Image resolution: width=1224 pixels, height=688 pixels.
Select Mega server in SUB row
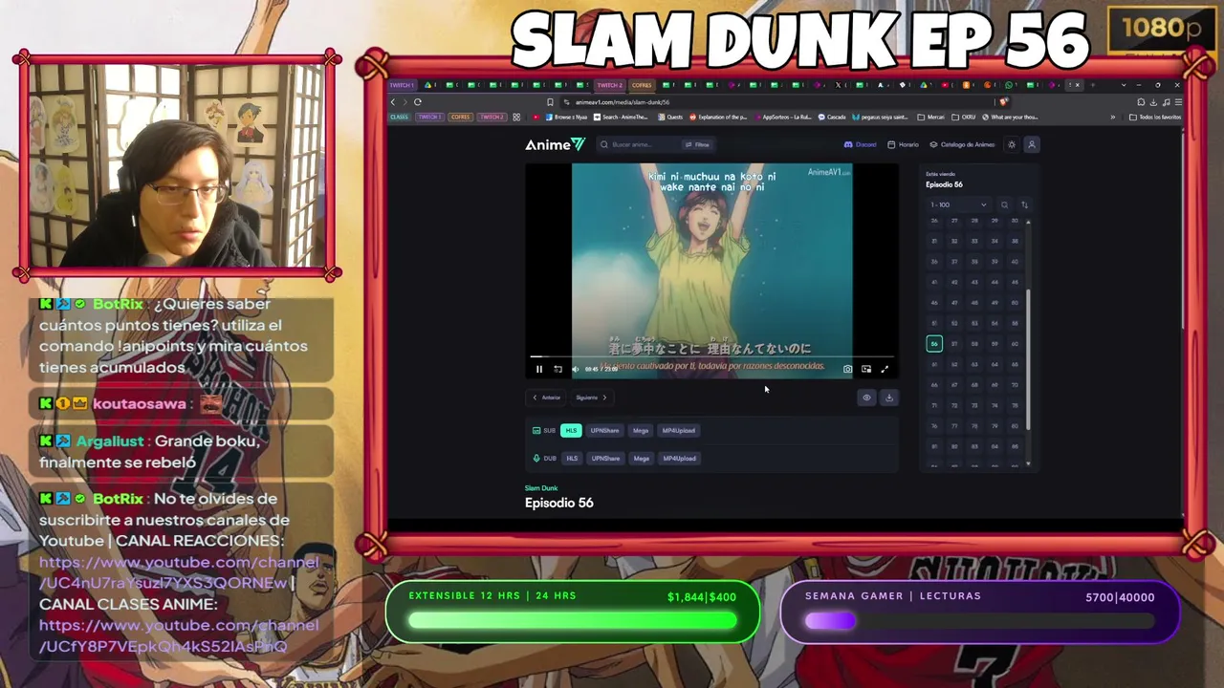pyautogui.click(x=641, y=430)
